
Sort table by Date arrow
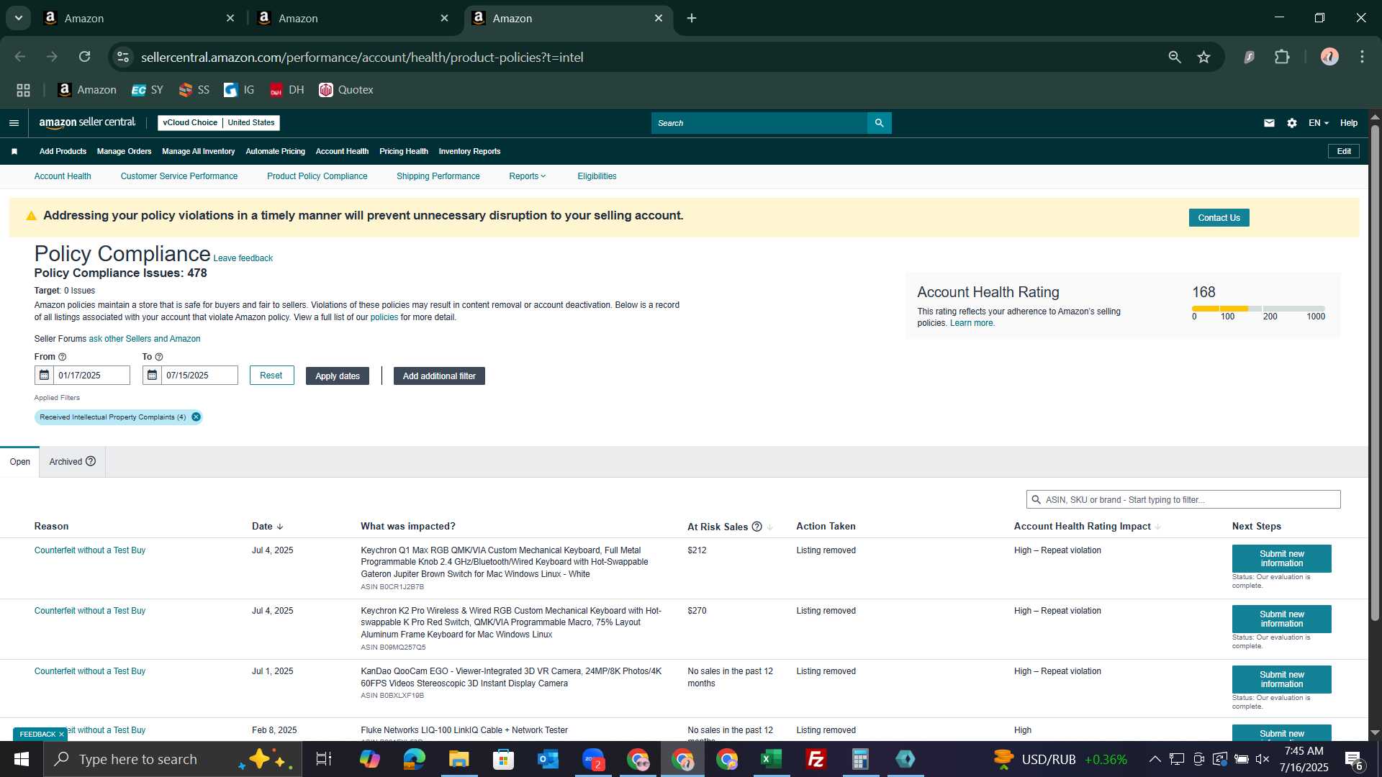(x=280, y=527)
